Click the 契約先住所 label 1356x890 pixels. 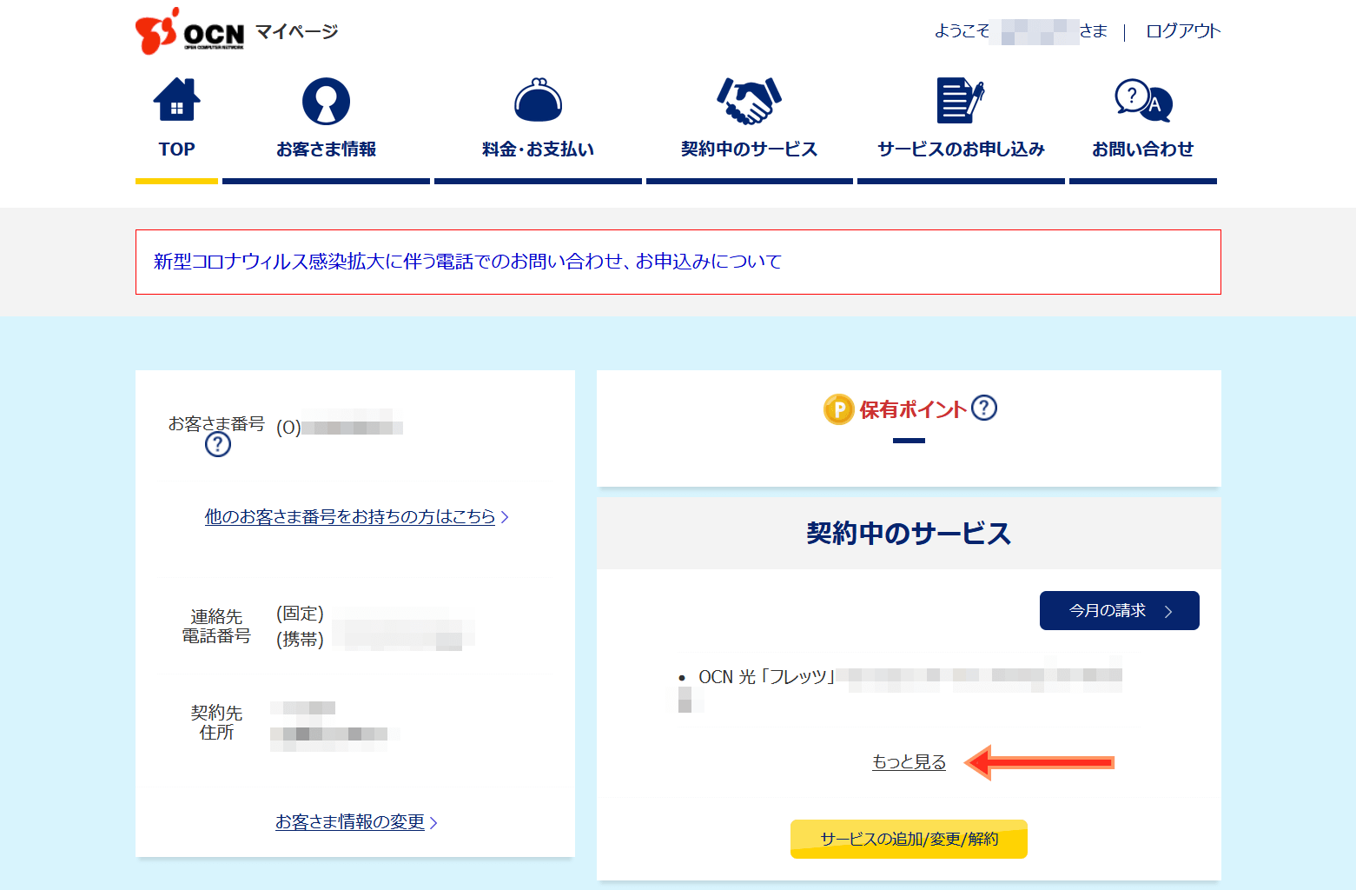pos(216,722)
